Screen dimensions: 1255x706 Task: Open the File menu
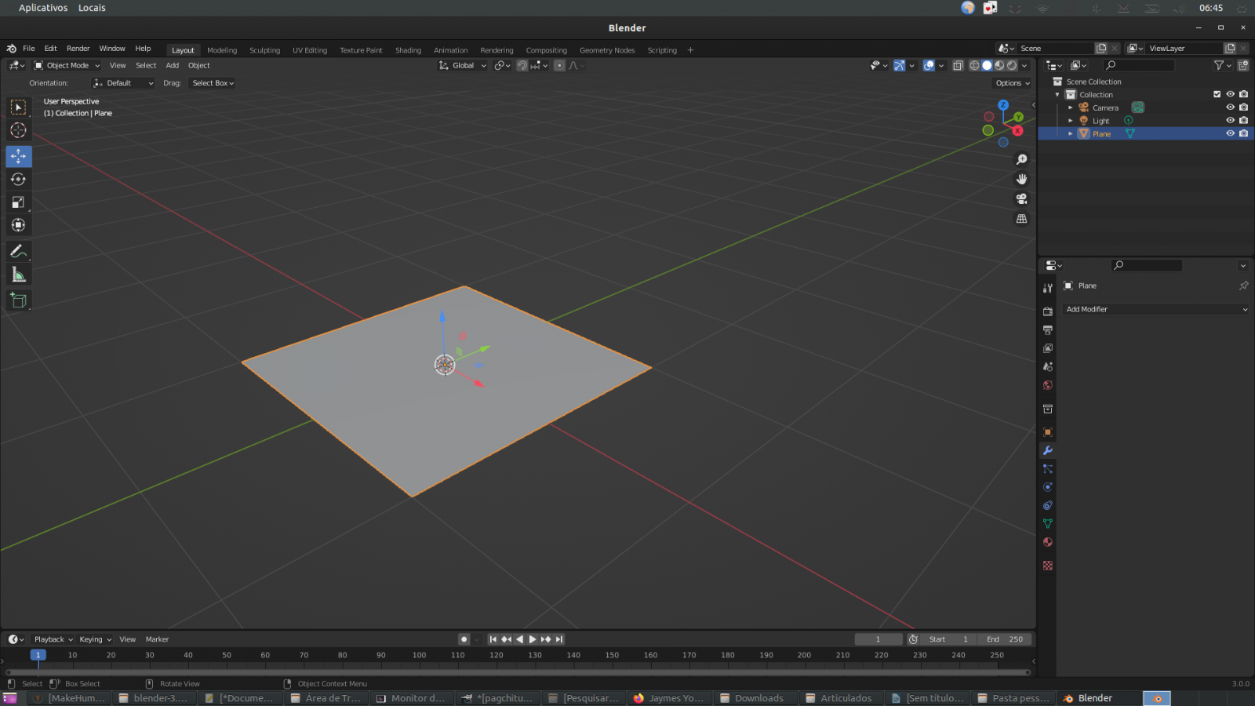(x=29, y=49)
